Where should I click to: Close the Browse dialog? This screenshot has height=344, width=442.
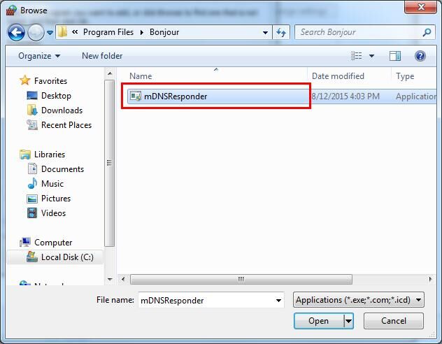point(420,7)
